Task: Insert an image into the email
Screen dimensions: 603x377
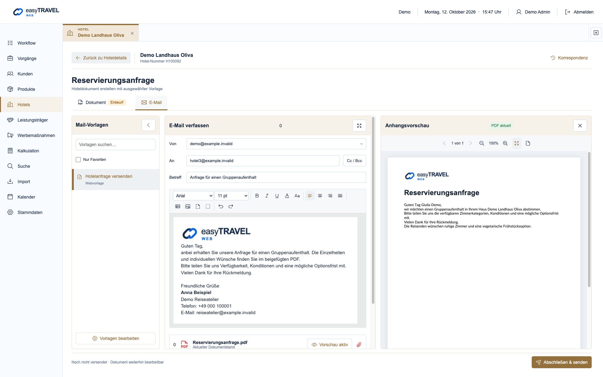Action: (x=188, y=206)
